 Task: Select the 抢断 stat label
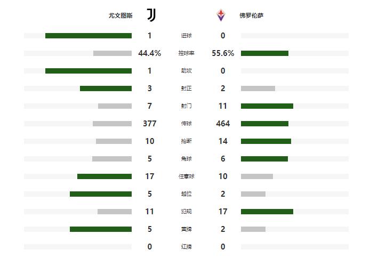pos(186,141)
